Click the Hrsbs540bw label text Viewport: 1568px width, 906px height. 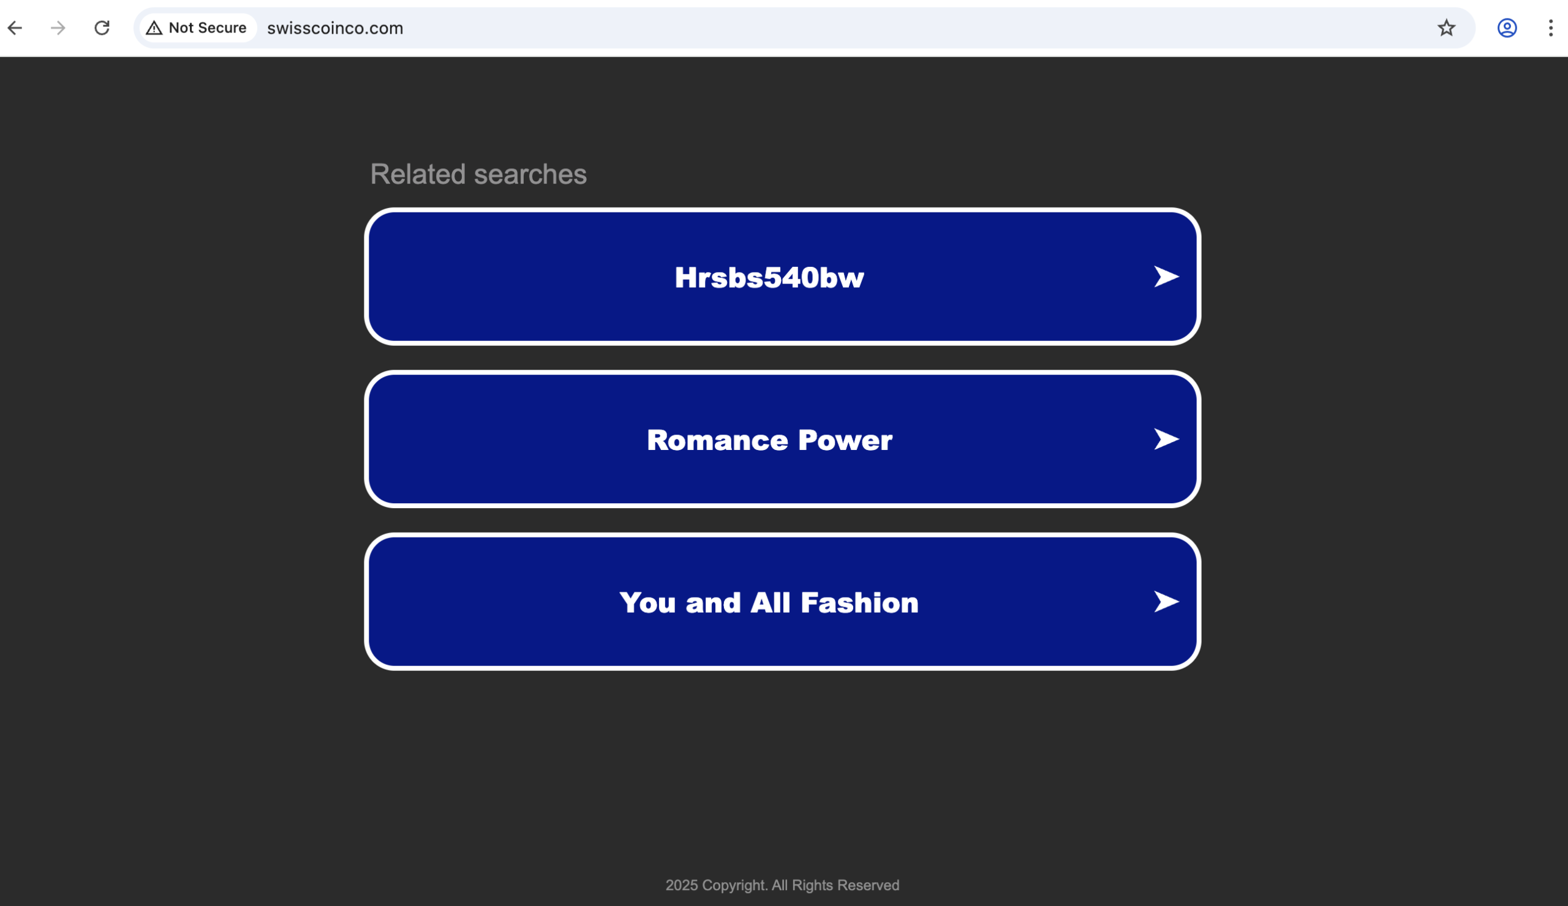[769, 277]
